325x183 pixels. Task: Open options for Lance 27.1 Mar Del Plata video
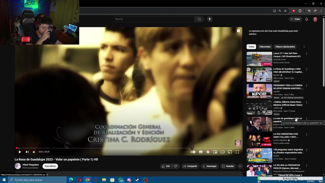click(307, 54)
